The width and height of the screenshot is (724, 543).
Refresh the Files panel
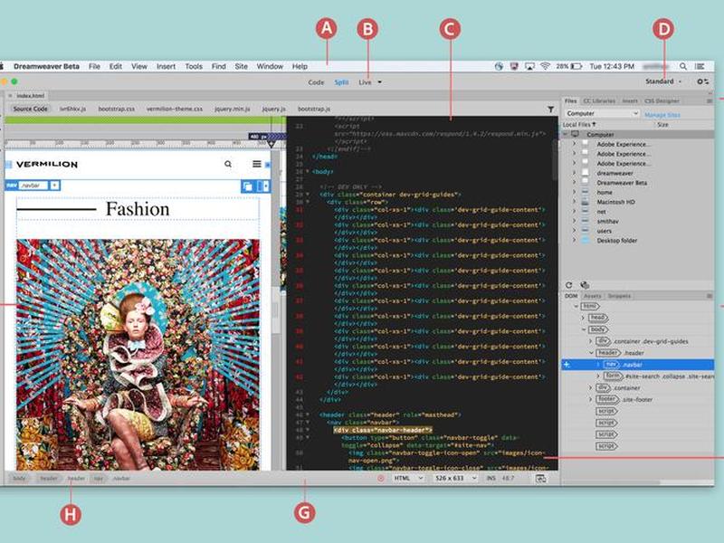click(x=569, y=285)
